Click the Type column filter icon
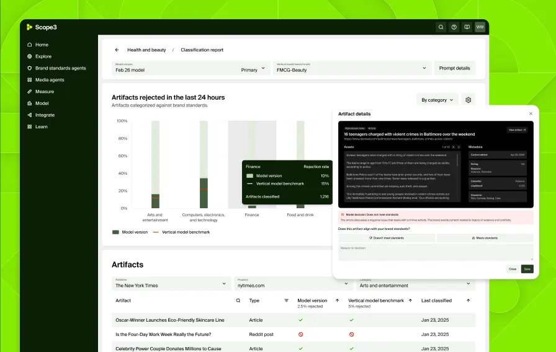The height and width of the screenshot is (352, 556). tap(286, 301)
